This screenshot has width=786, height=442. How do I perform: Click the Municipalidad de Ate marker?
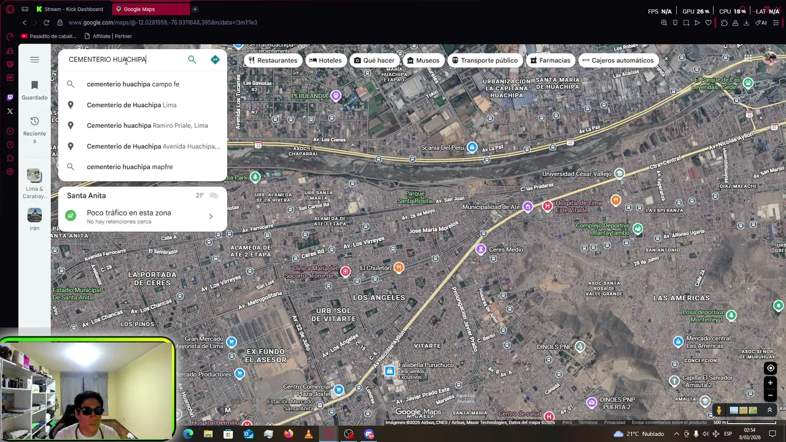527,206
